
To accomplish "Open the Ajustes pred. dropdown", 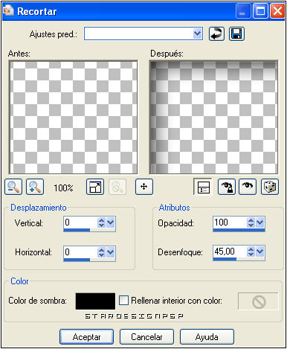I will pyautogui.click(x=197, y=33).
